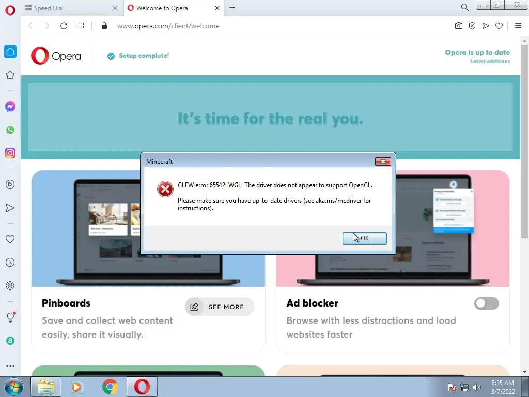The height and width of the screenshot is (397, 529).
Task: Click the network tray icon
Action: (x=464, y=387)
